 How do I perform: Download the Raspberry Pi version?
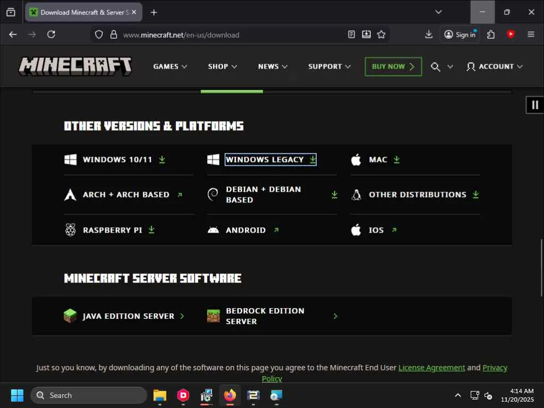click(x=118, y=230)
